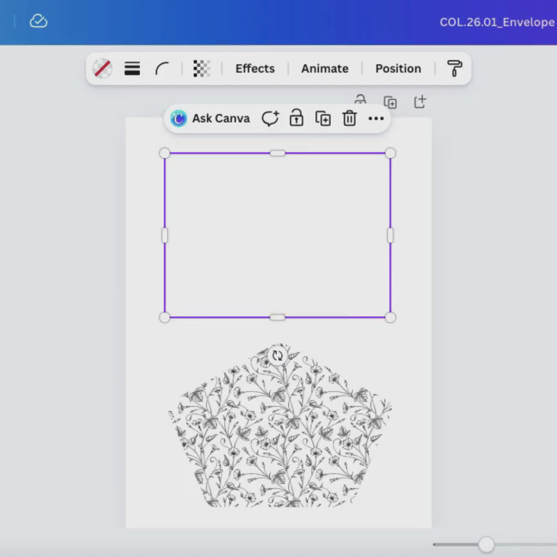Viewport: 557px width, 557px height.
Task: Duplicate the selected element
Action: (323, 118)
